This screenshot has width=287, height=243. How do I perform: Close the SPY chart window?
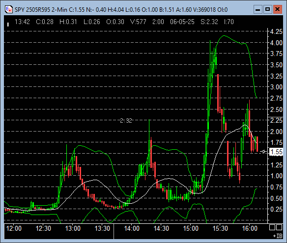[x=278, y=9]
